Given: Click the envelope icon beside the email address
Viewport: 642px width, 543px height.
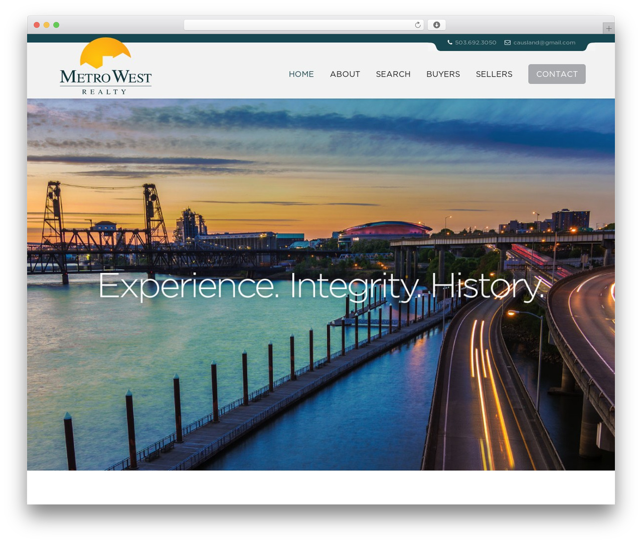Looking at the screenshot, I should [x=508, y=43].
